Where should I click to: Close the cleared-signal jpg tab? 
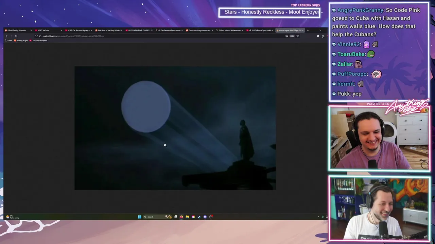[x=303, y=30]
